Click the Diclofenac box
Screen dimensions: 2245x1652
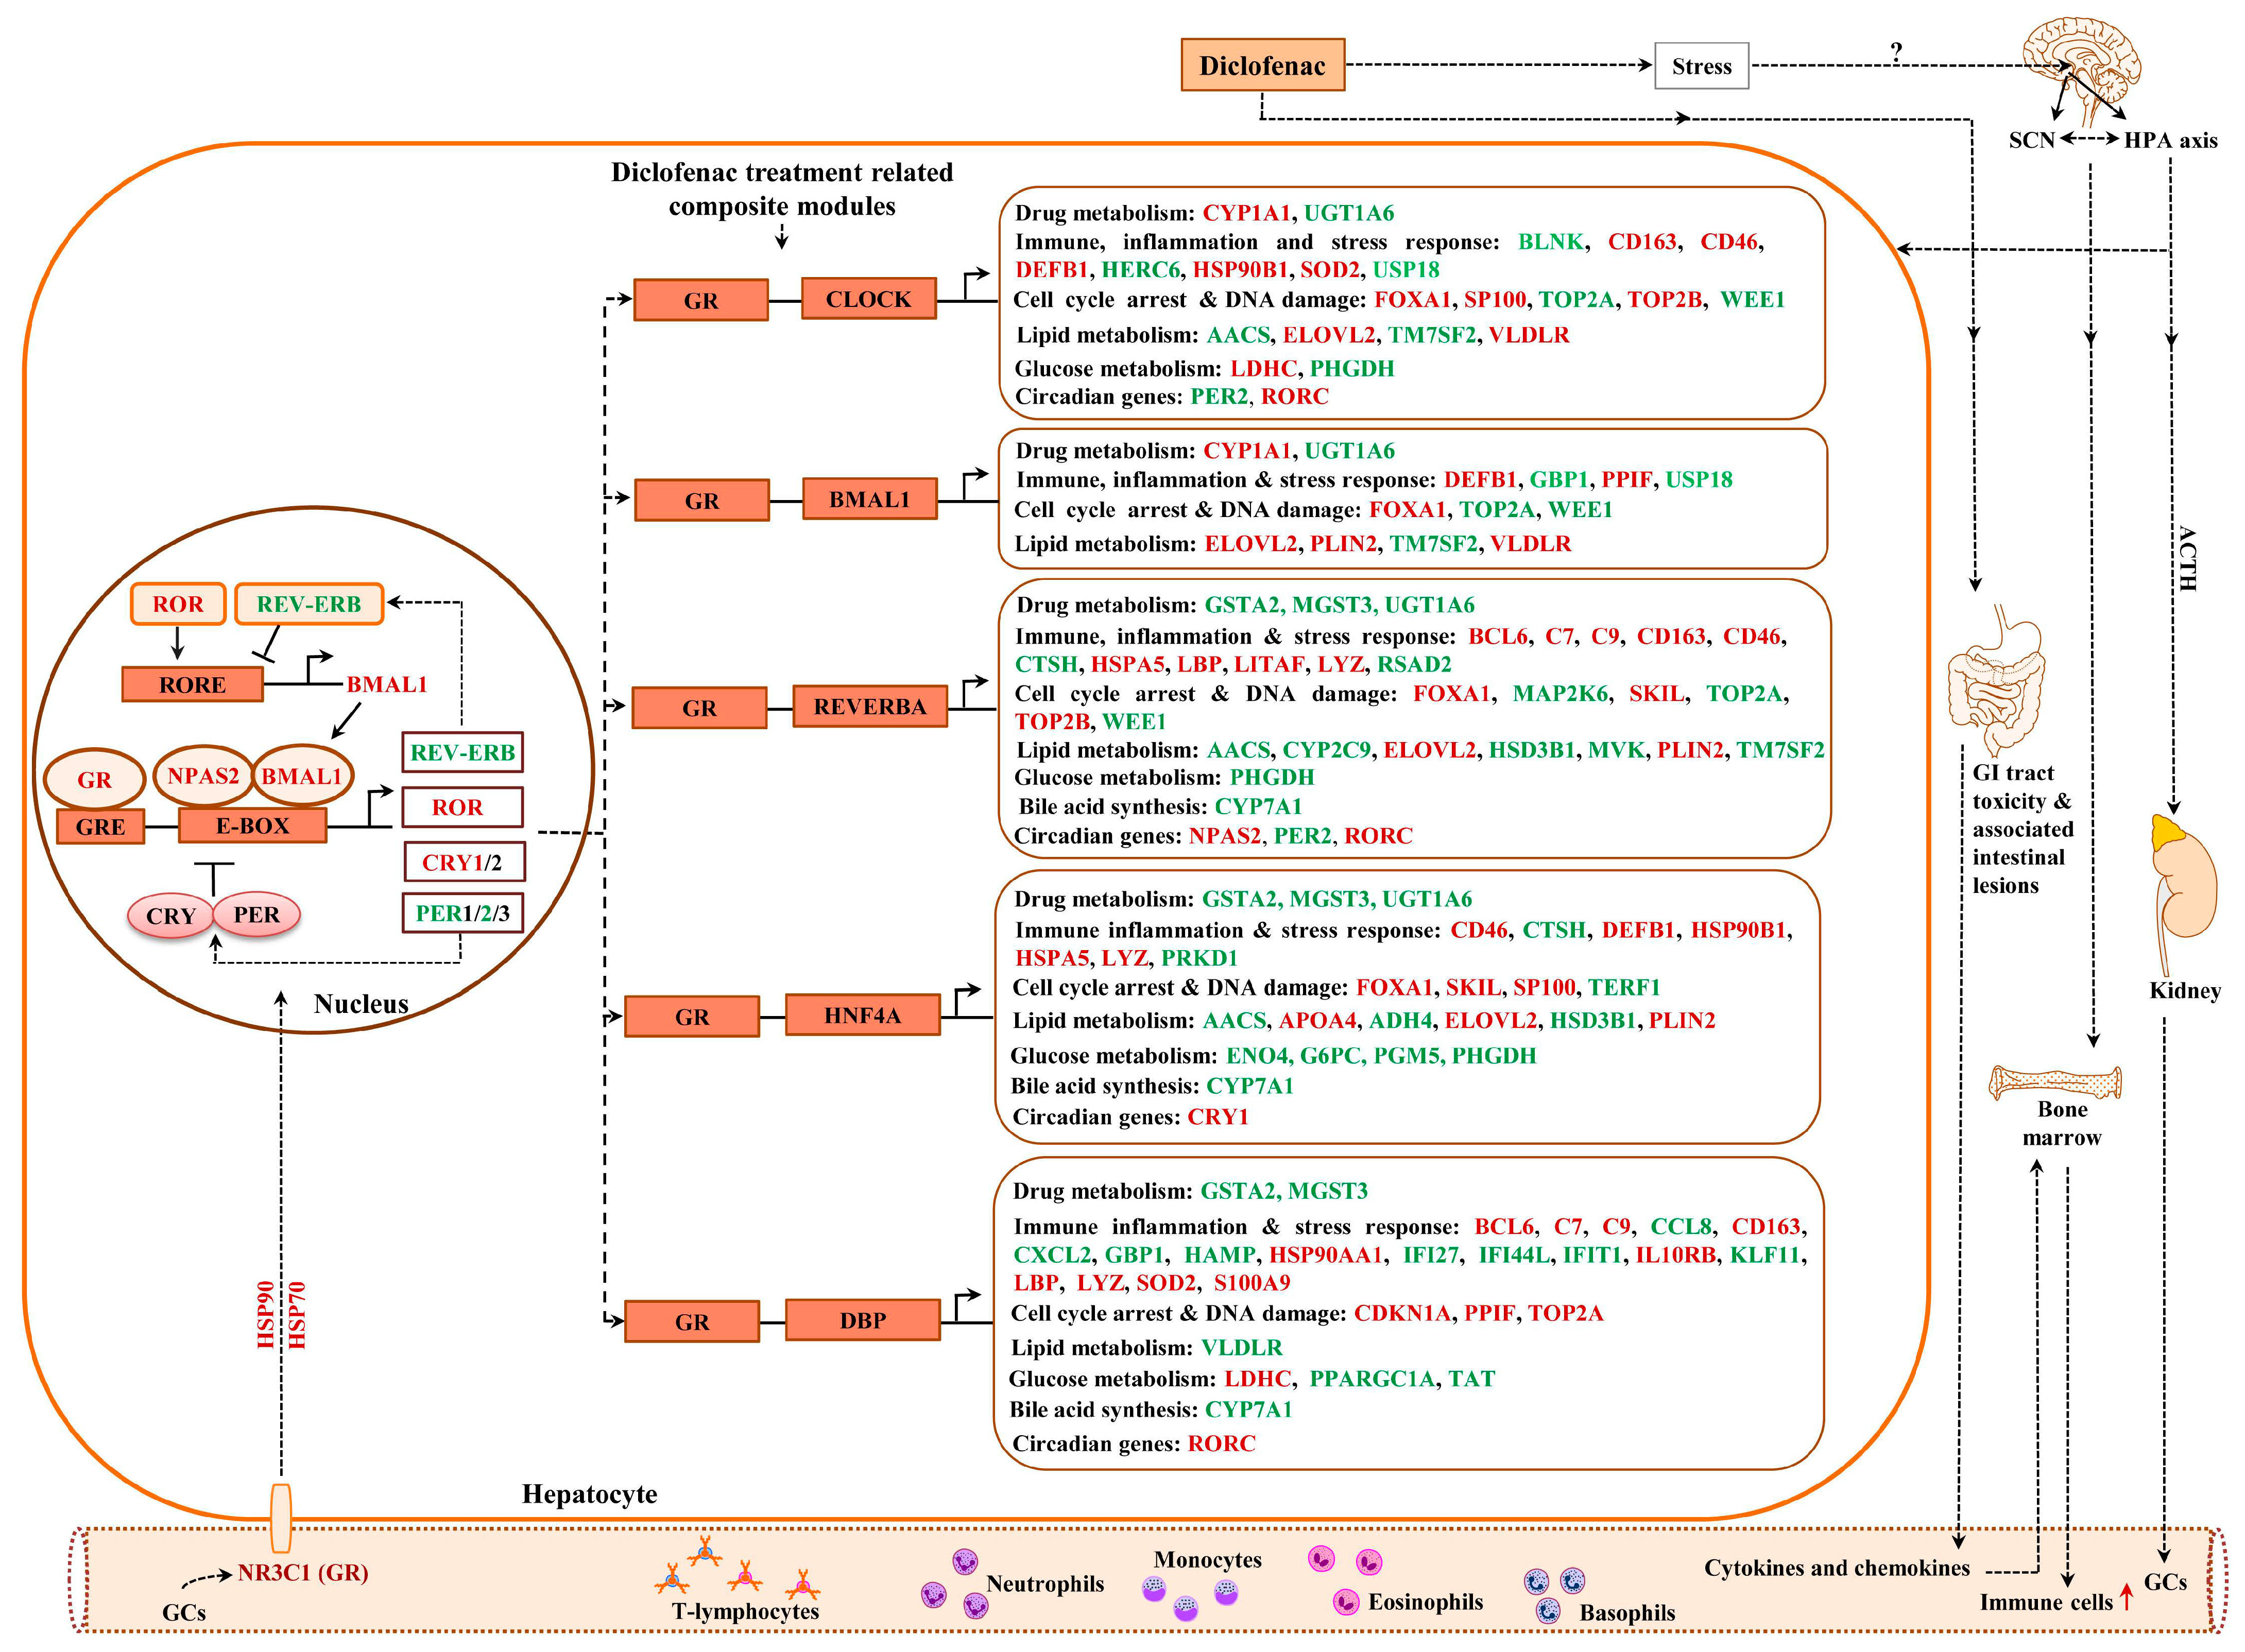(1262, 66)
